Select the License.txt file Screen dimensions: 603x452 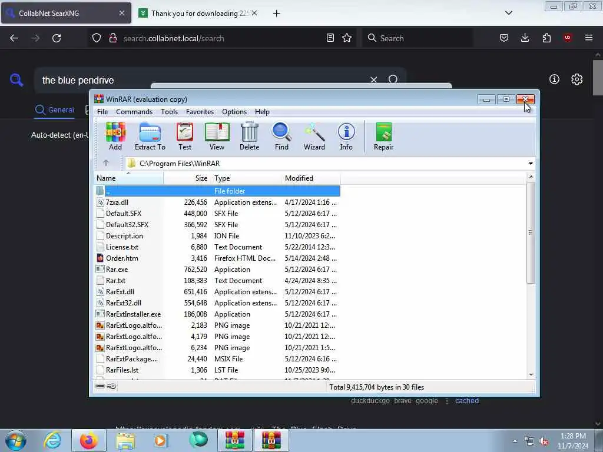(217, 247)
